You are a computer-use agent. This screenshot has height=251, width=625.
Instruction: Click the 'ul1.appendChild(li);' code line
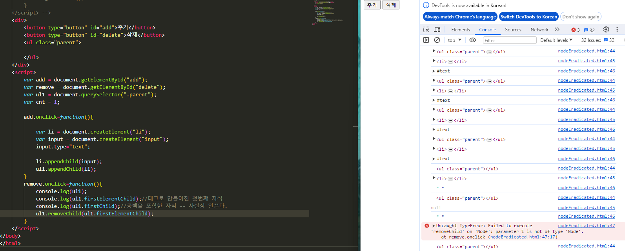pyautogui.click(x=66, y=169)
